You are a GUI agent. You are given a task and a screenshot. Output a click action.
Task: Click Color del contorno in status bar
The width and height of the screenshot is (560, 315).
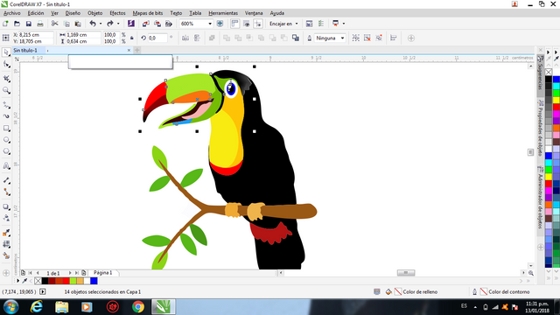click(509, 291)
